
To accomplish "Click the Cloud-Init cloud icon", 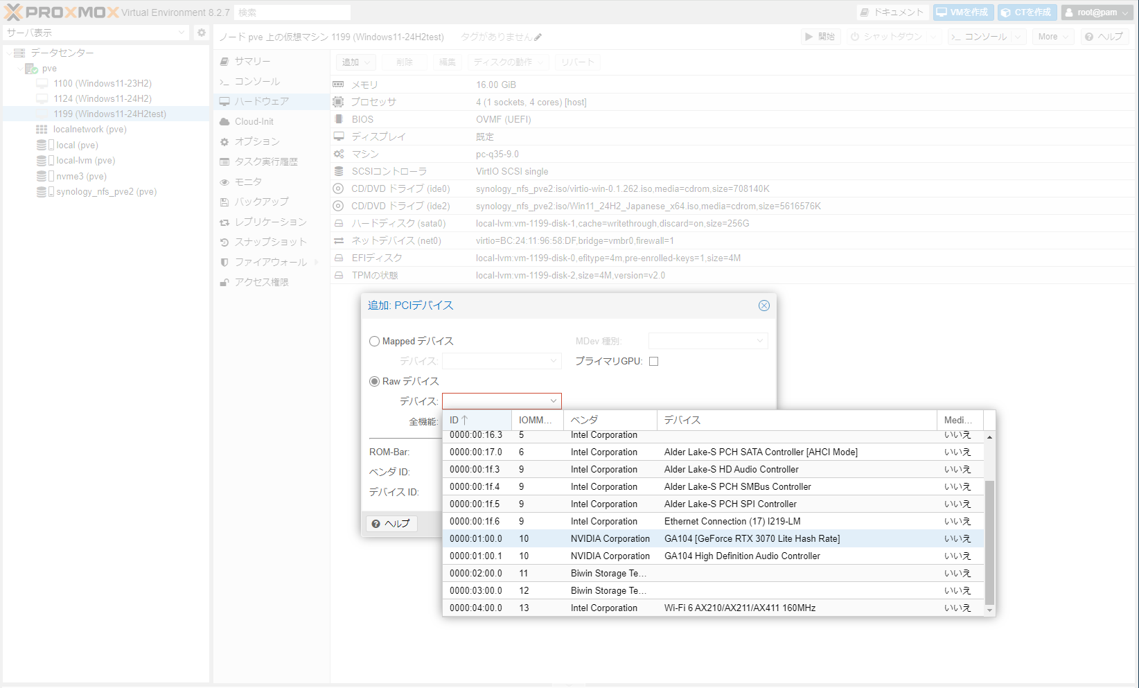I will (x=224, y=122).
